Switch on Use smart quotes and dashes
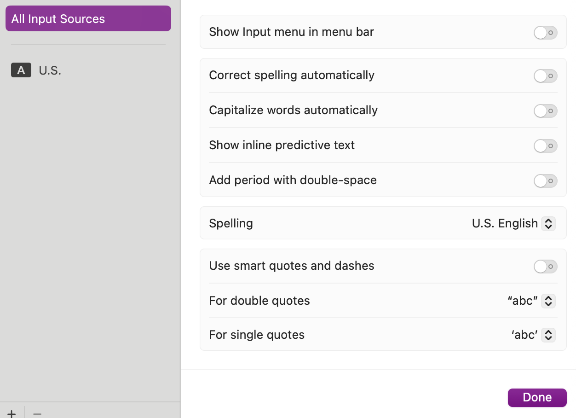Screen dimensions: 576x418 [x=546, y=267]
